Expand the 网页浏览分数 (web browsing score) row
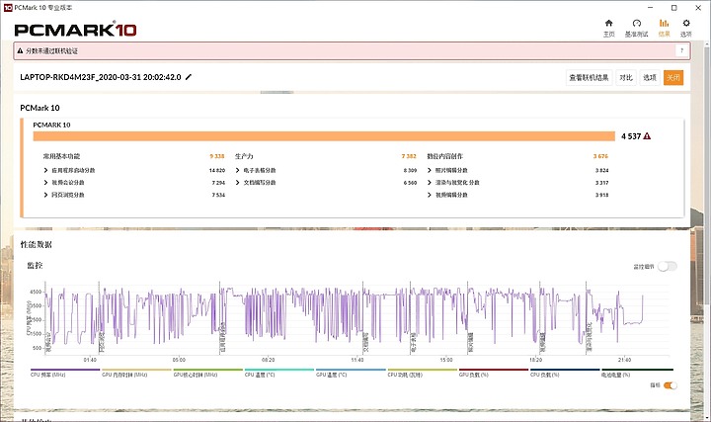711x422 pixels. click(64, 195)
